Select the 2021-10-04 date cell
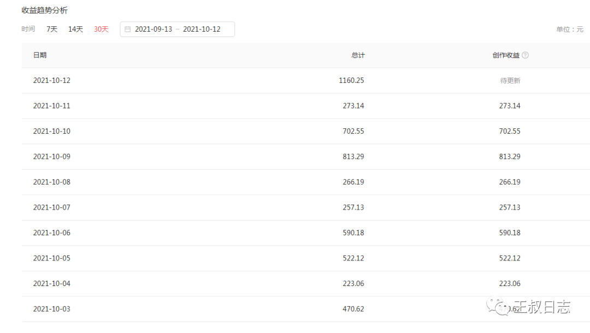Viewport: 590px width, 333px height. 51,283
